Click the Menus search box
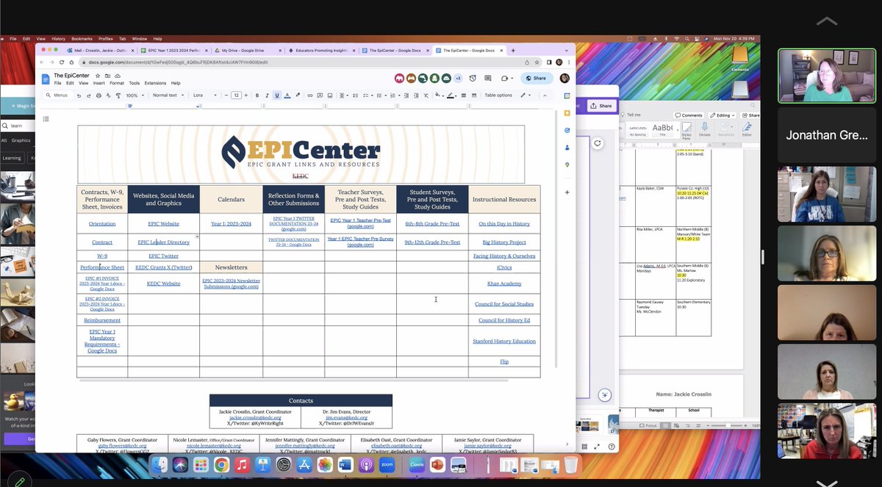882x487 pixels. coord(58,95)
